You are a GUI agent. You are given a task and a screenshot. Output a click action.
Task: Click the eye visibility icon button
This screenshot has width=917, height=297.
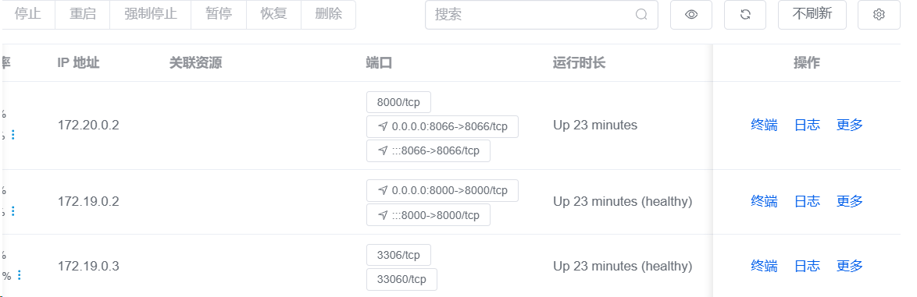coord(691,15)
